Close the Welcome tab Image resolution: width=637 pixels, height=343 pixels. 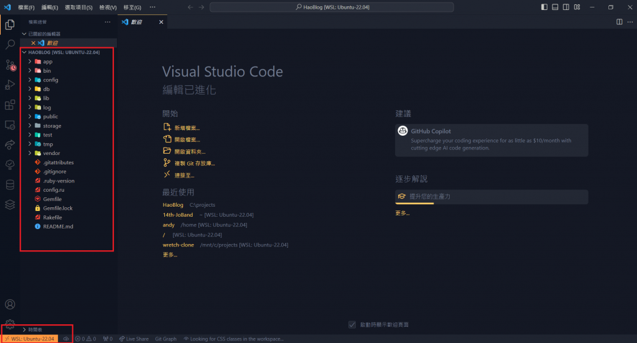161,22
